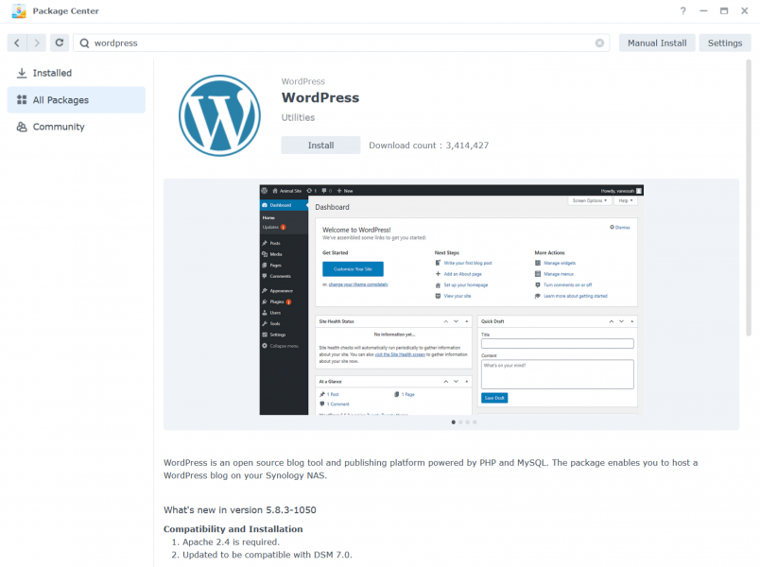The width and height of the screenshot is (760, 567).
Task: Switch to the Installed packages view
Action: (50, 73)
